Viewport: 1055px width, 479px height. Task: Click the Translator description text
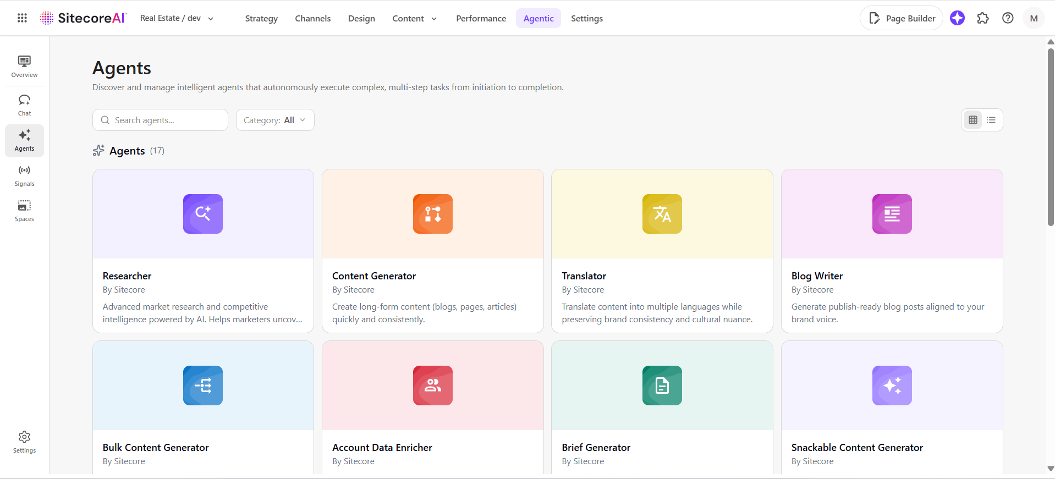point(657,313)
